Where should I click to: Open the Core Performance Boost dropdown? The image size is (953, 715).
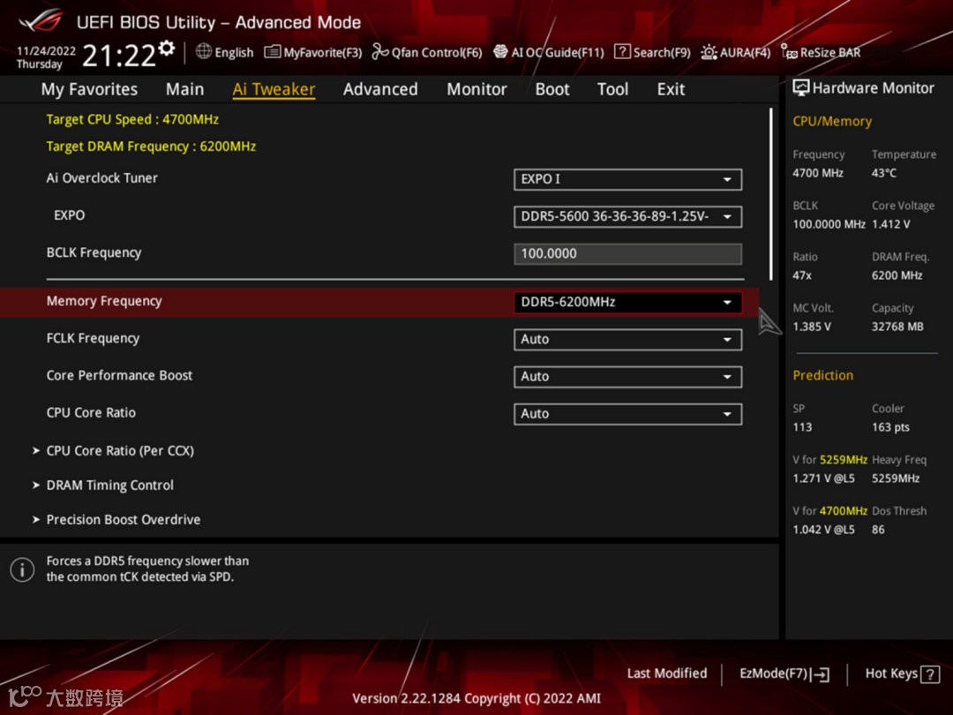[x=628, y=376]
